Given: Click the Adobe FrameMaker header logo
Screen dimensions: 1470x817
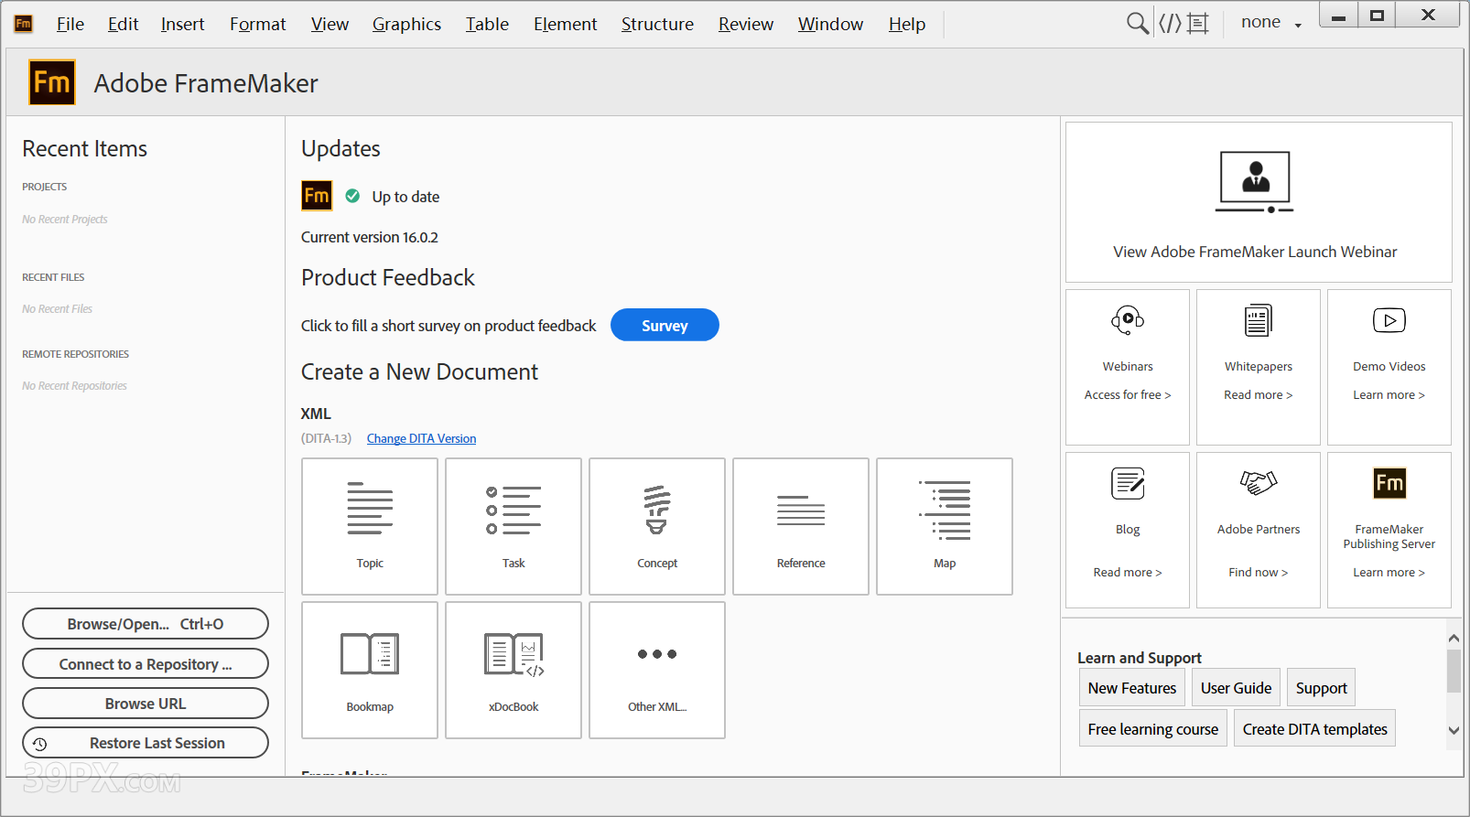Looking at the screenshot, I should point(52,82).
